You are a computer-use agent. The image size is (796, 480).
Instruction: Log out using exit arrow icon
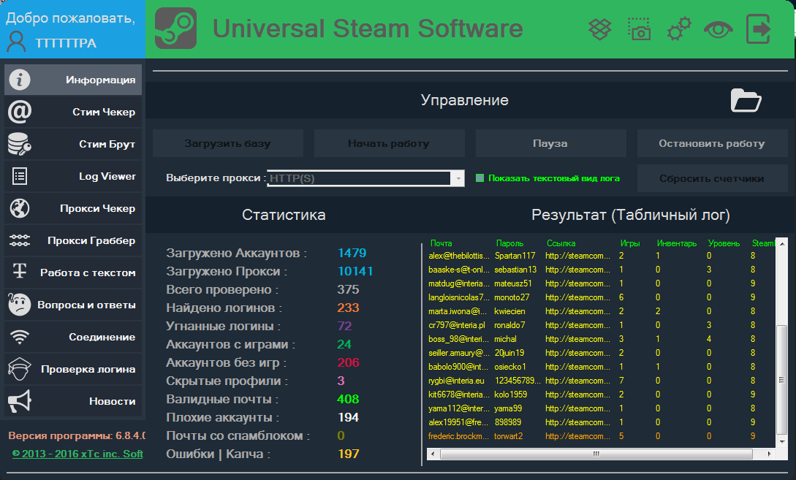coord(759,29)
